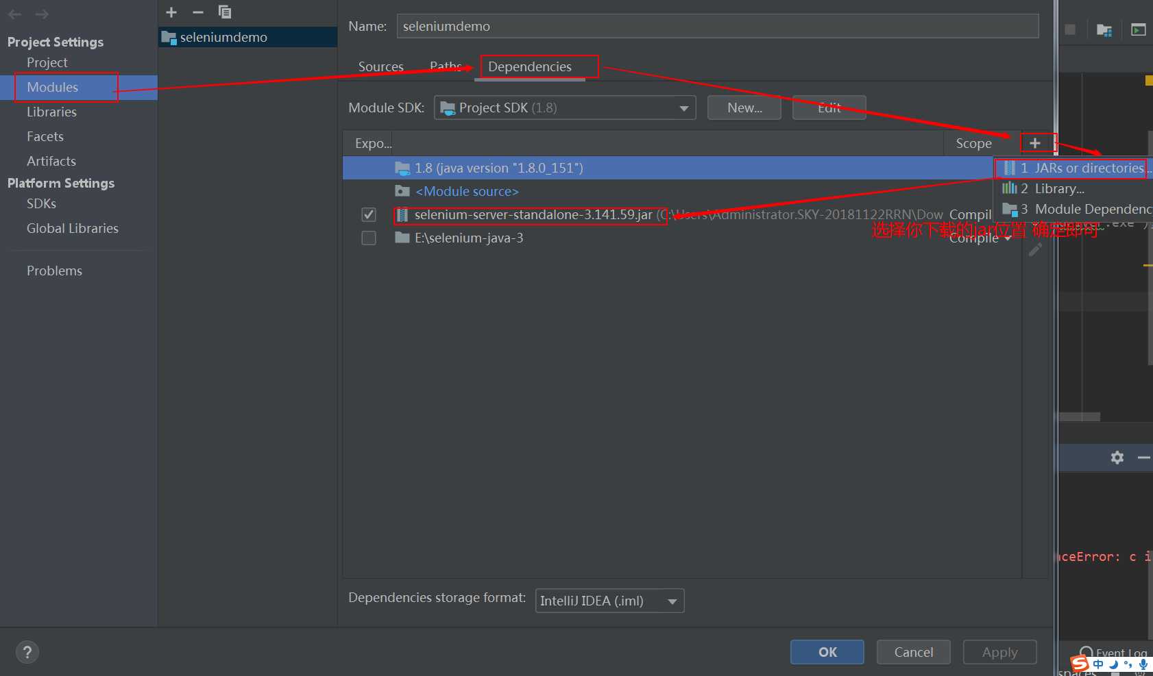This screenshot has height=676, width=1153.
Task: Open the Artifacts section
Action: (51, 161)
